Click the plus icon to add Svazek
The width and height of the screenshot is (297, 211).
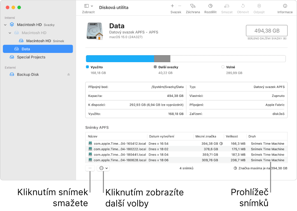[172, 6]
